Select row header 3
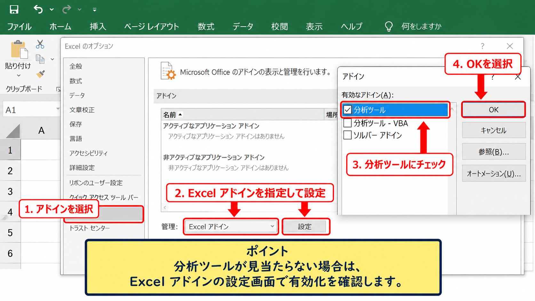This screenshot has width=535, height=301. click(x=10, y=191)
